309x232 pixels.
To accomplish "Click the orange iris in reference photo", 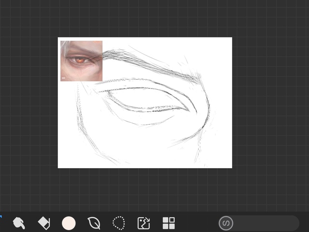I will pos(80,60).
